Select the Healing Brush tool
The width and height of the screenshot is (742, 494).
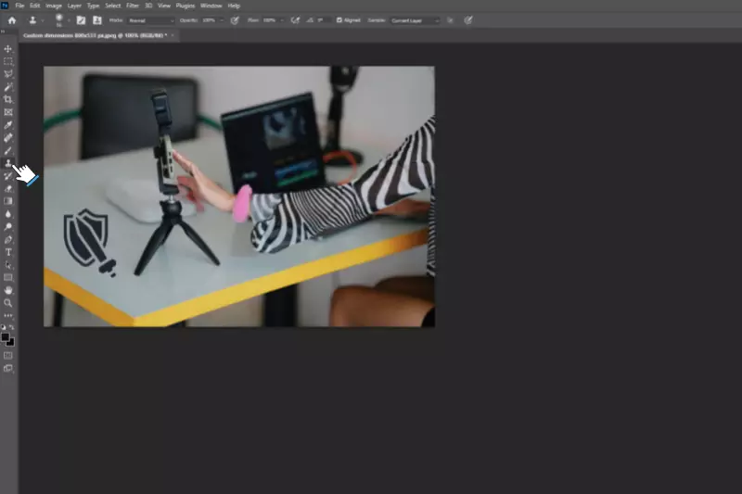[x=8, y=138]
